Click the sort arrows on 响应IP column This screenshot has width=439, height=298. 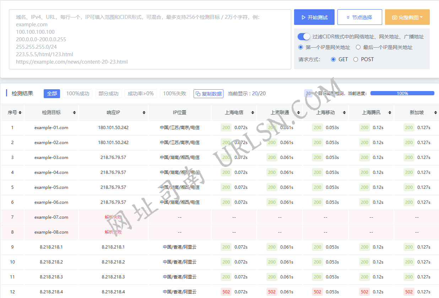click(x=145, y=112)
